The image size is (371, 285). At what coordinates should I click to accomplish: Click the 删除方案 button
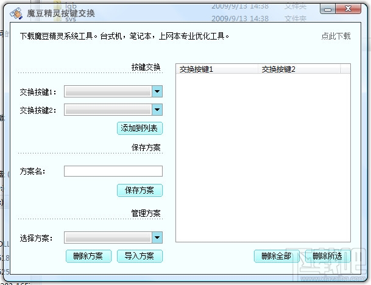88,256
